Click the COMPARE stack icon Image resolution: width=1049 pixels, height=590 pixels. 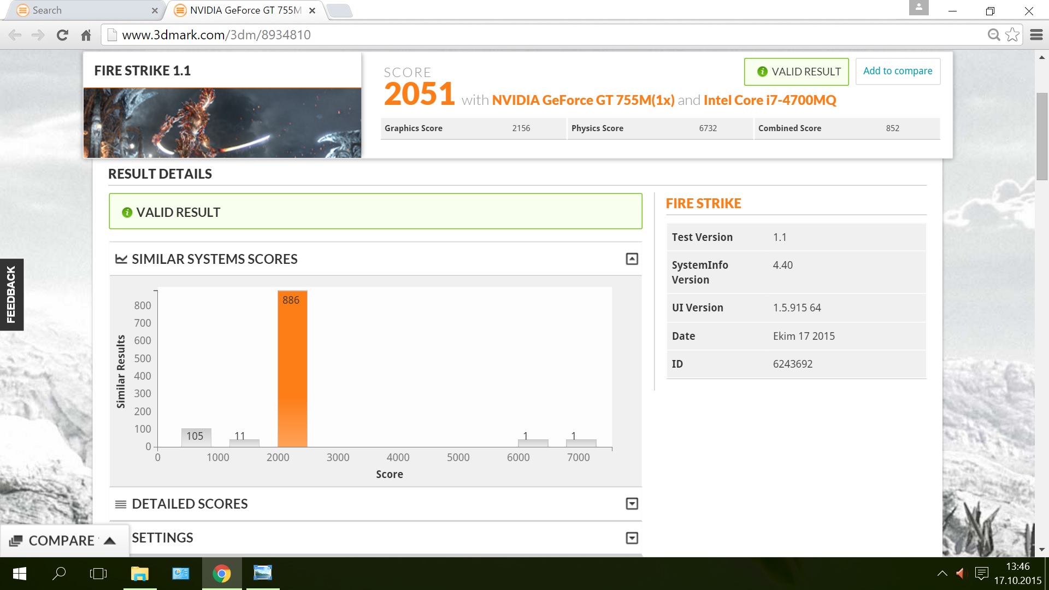point(16,541)
